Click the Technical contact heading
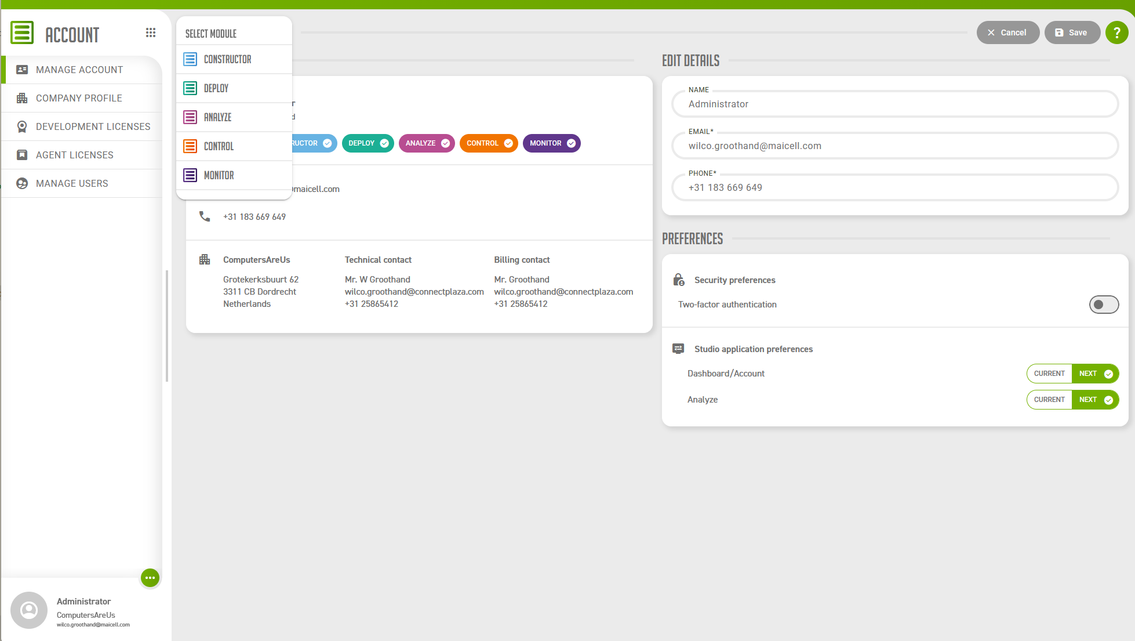This screenshot has height=641, width=1135. click(x=378, y=260)
